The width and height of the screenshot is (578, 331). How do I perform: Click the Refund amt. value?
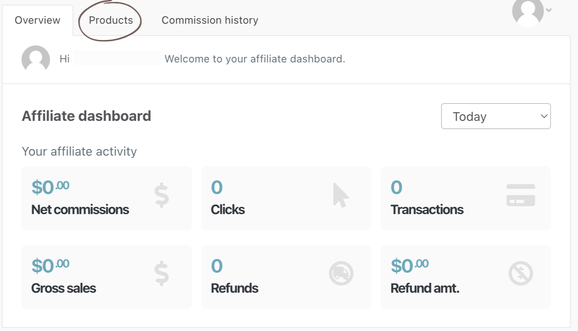(x=409, y=266)
